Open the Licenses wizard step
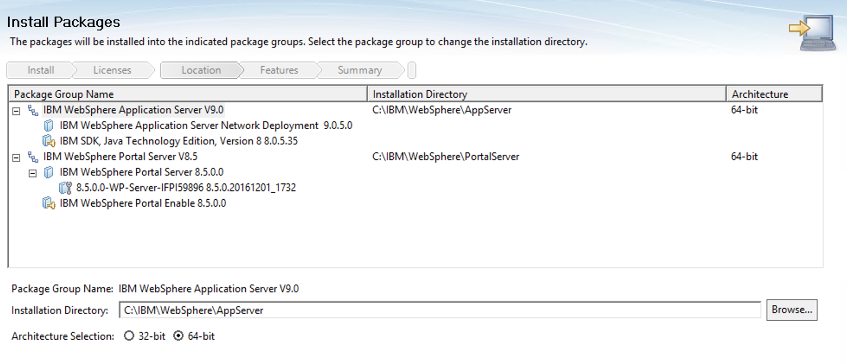The width and height of the screenshot is (847, 364). [x=112, y=70]
